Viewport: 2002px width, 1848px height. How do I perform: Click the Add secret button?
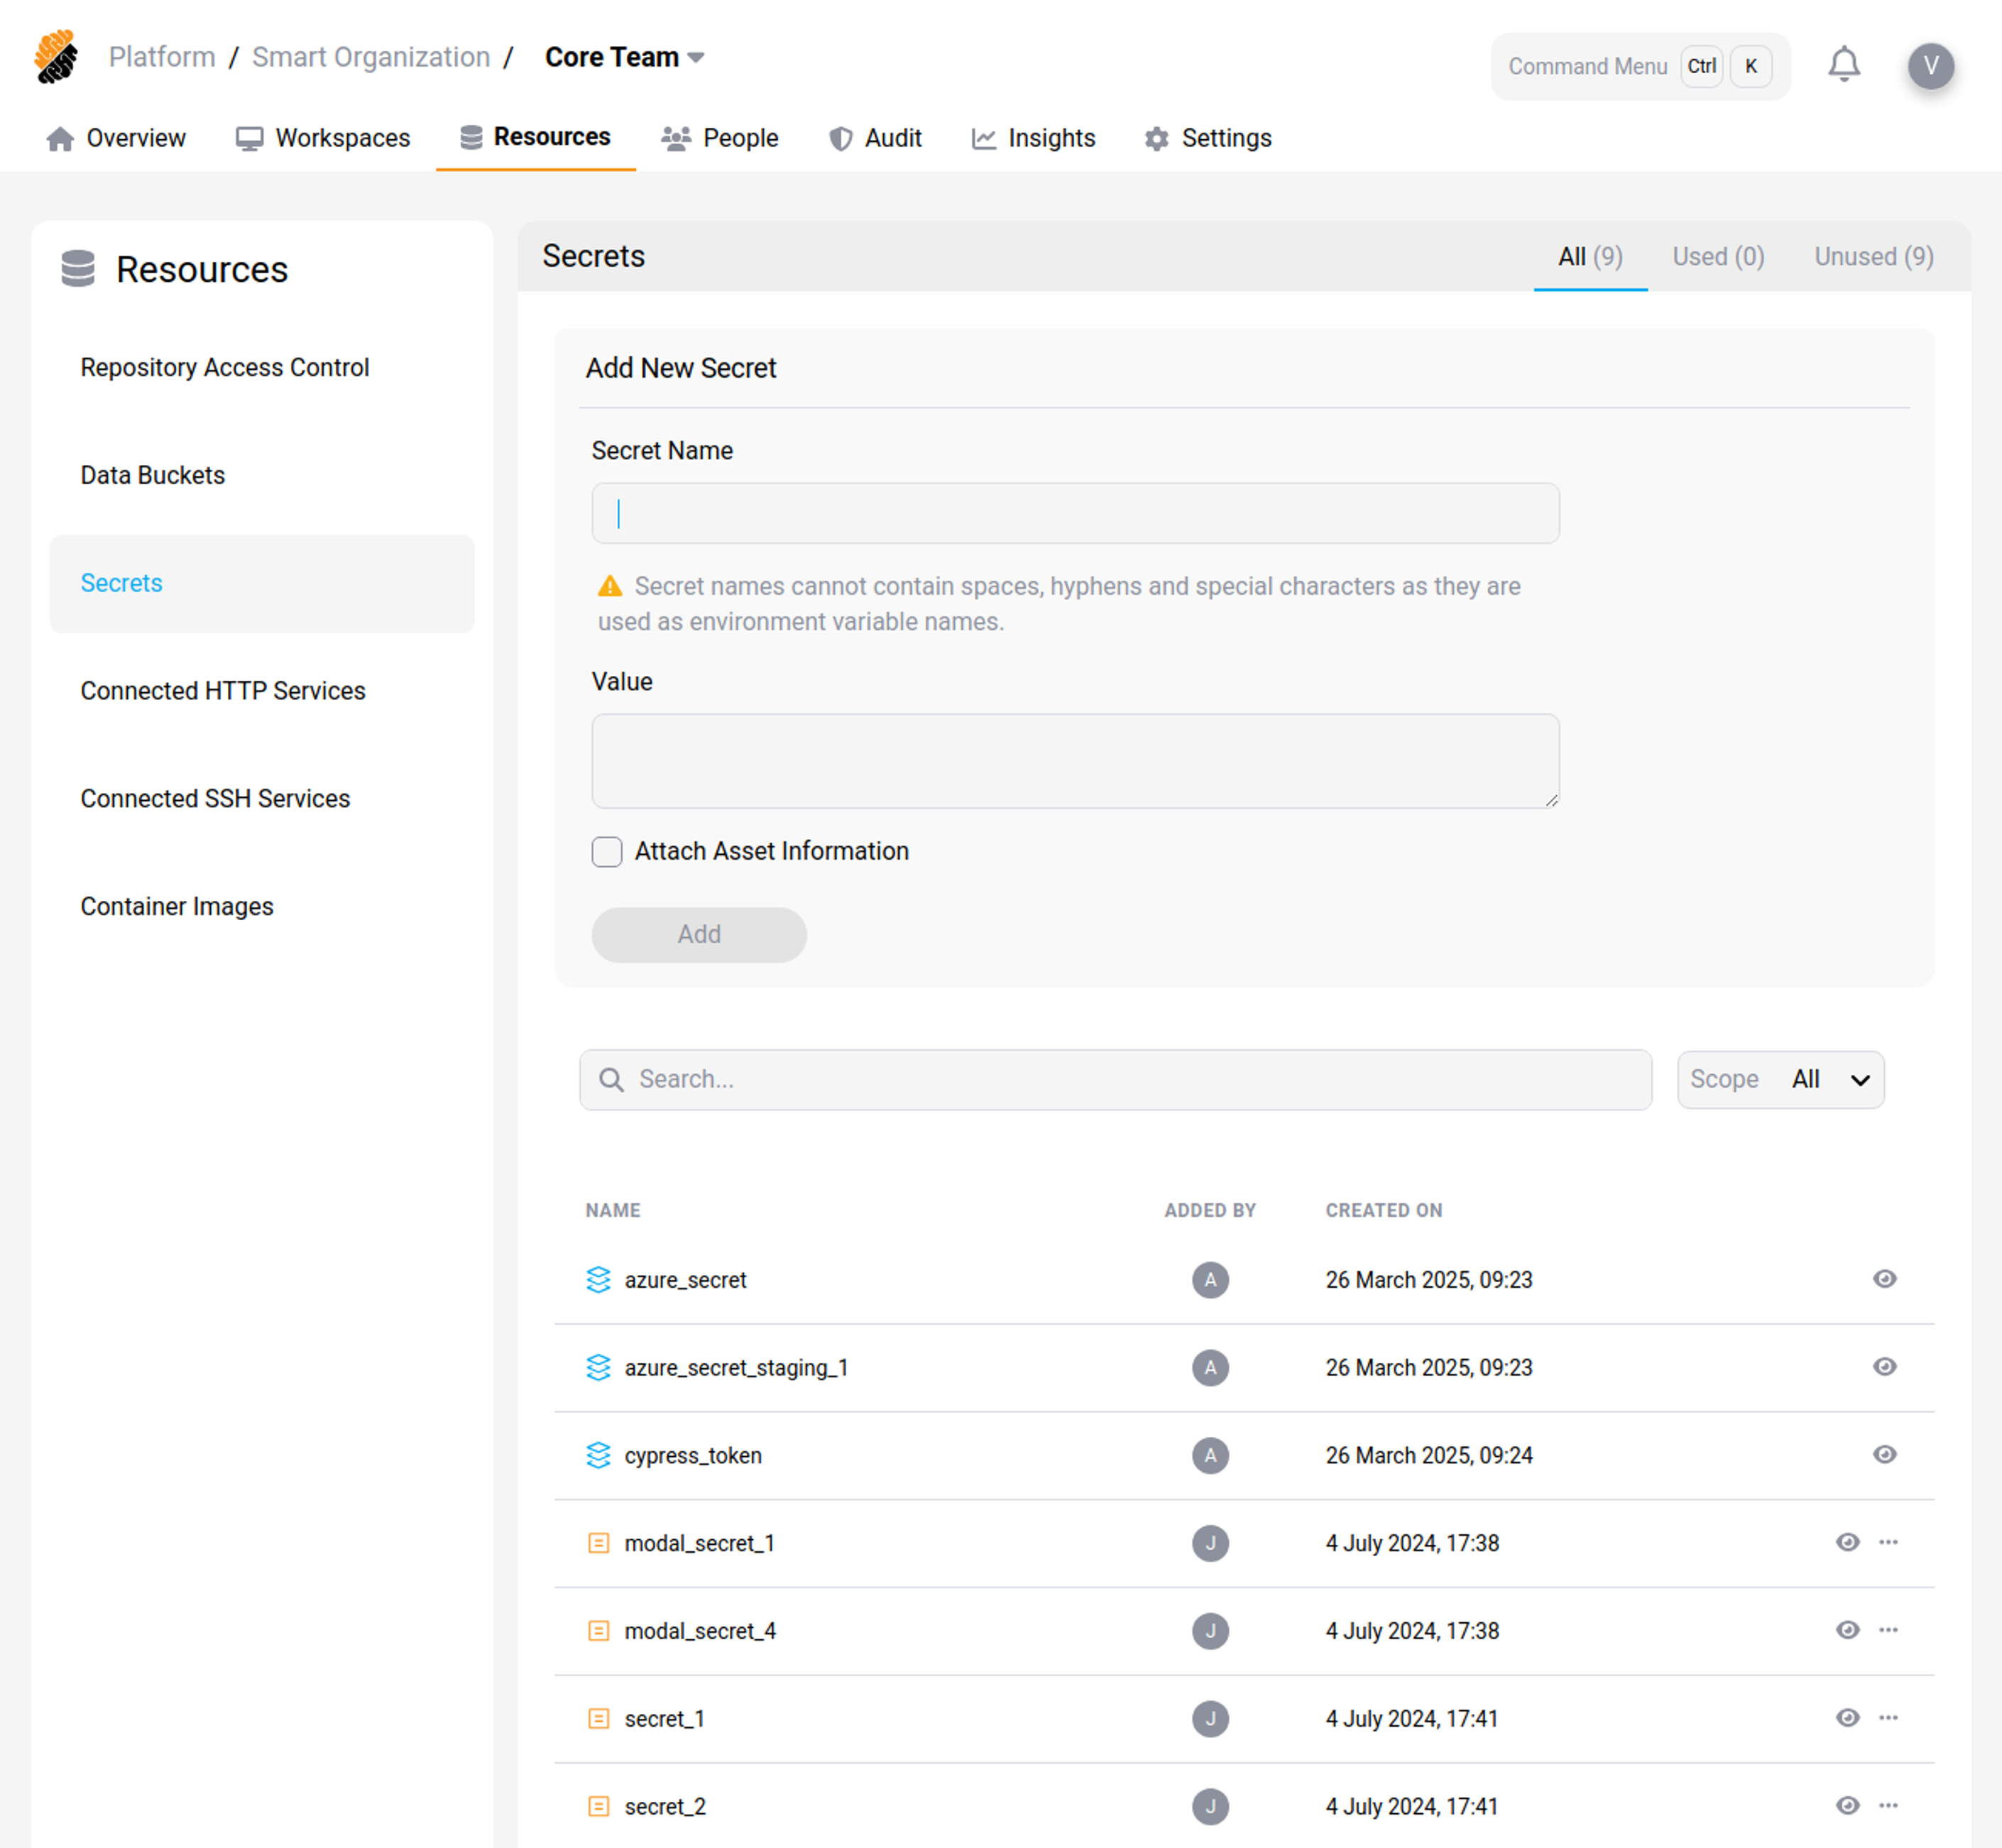[x=698, y=934]
